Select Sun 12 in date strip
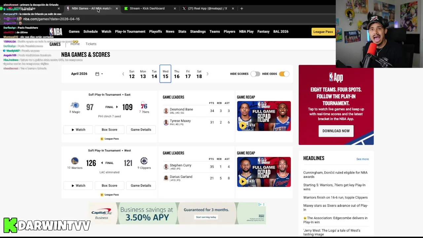The height and width of the screenshot is (238, 423). pyautogui.click(x=132, y=74)
